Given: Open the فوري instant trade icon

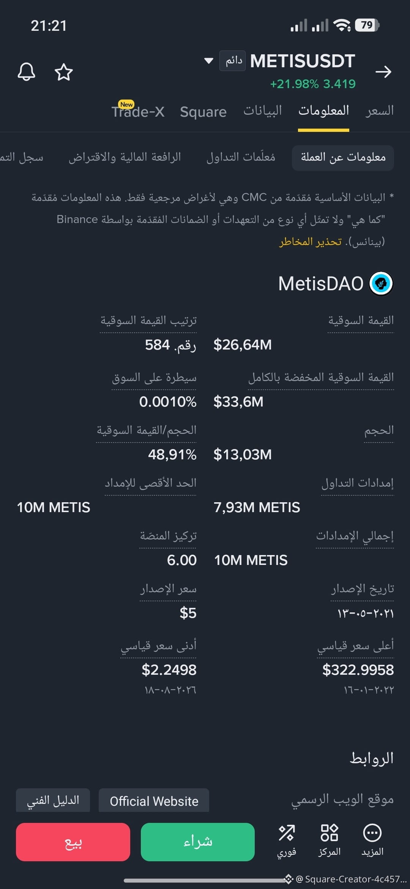Looking at the screenshot, I should [287, 841].
